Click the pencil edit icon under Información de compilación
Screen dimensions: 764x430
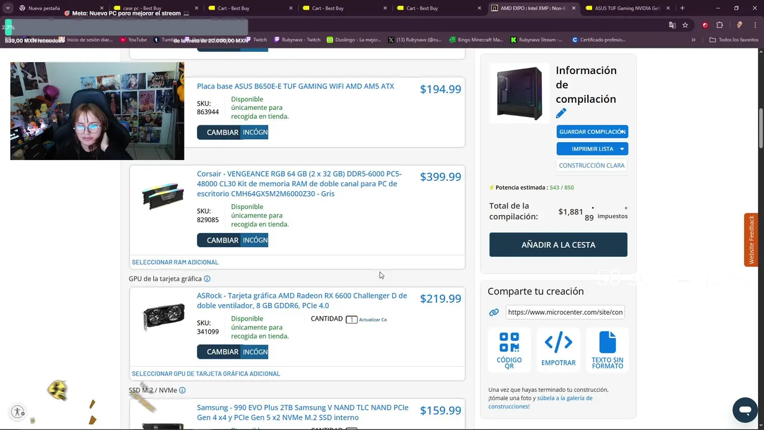[x=561, y=113]
